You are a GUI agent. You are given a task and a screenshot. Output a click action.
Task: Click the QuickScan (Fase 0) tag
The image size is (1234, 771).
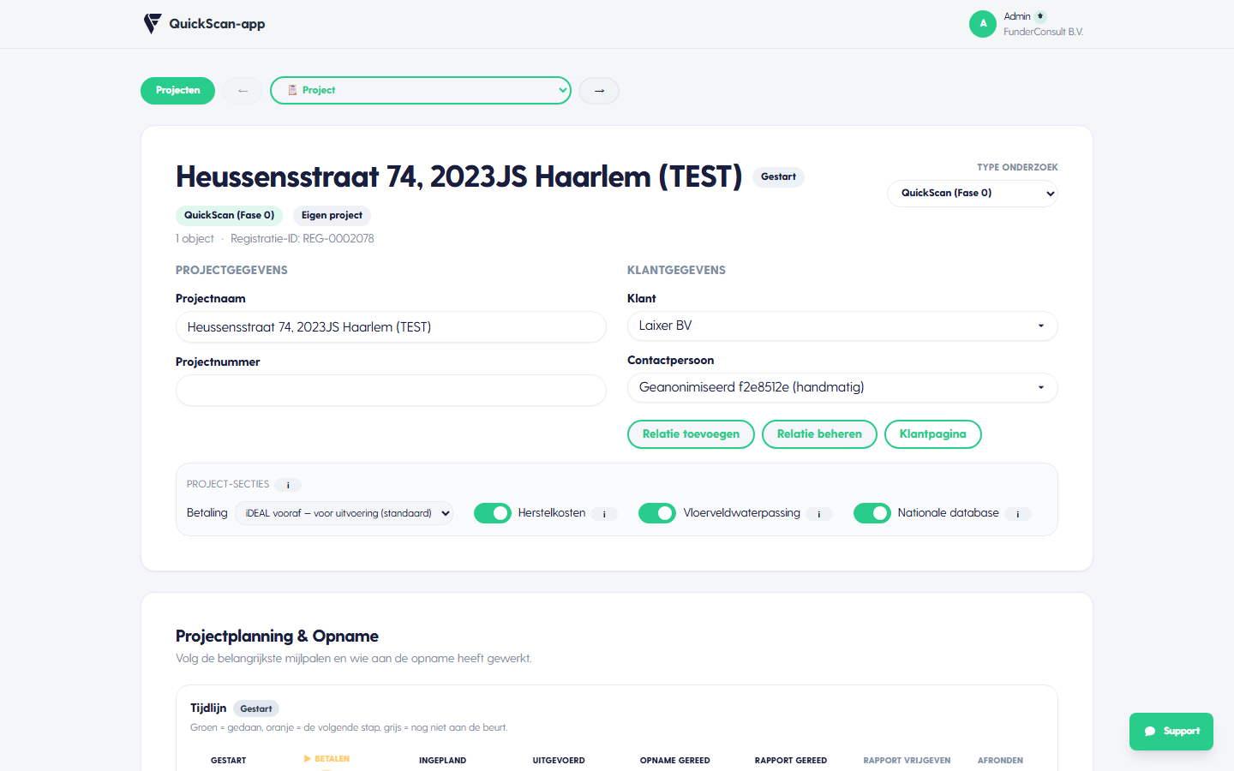(x=229, y=216)
